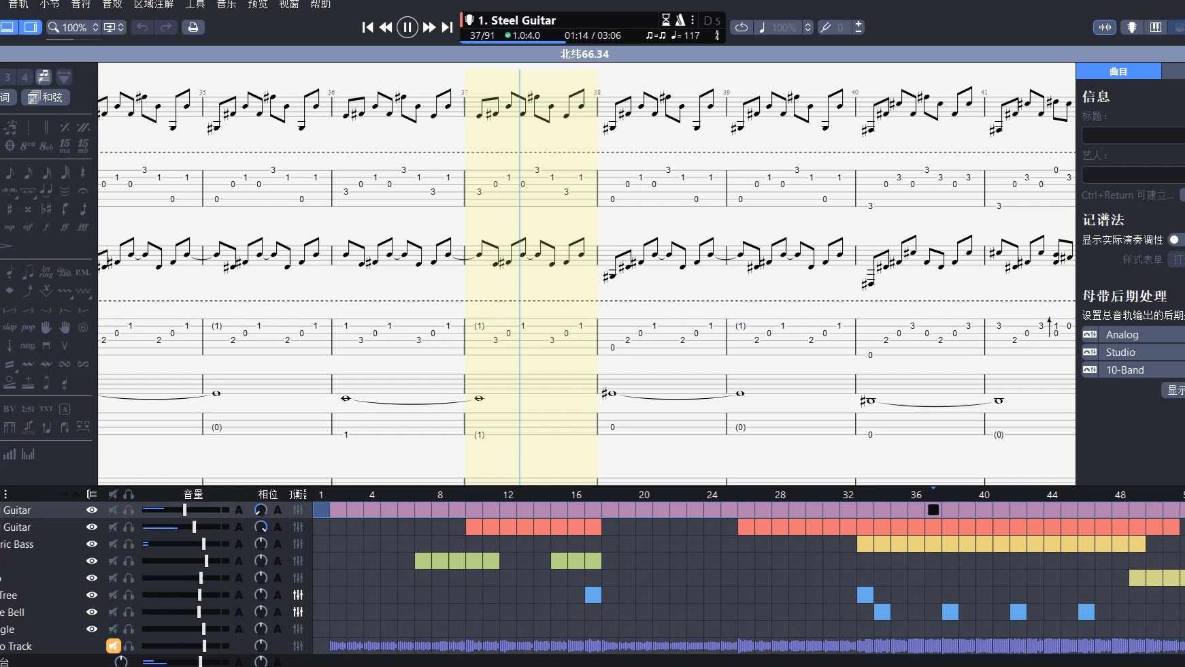Open the 帮助 menu
The height and width of the screenshot is (667, 1185).
(320, 4)
